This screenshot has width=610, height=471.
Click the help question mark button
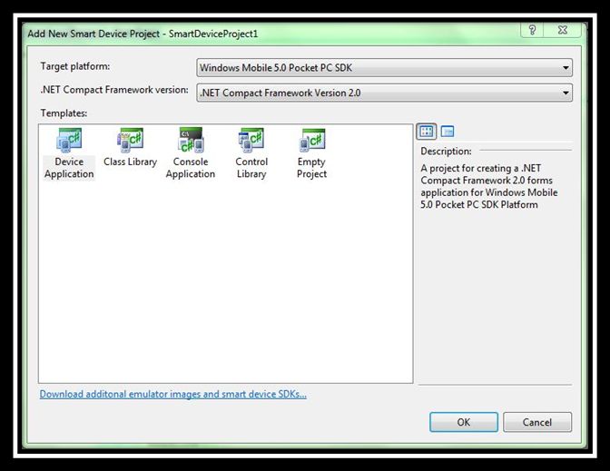pos(532,30)
